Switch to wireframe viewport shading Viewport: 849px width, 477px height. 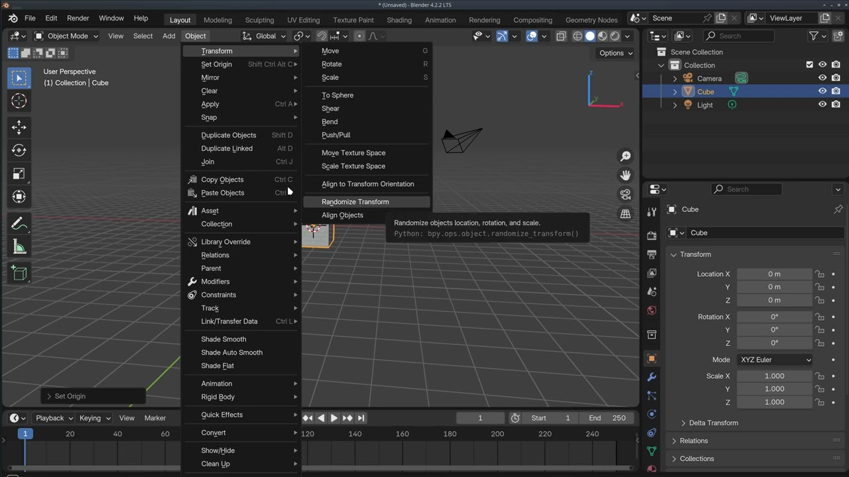click(578, 36)
